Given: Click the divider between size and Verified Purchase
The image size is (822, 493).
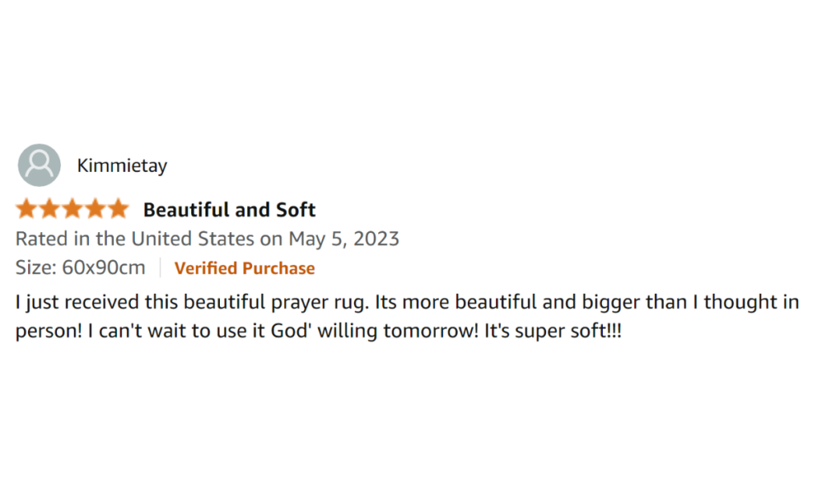Looking at the screenshot, I should 160,268.
